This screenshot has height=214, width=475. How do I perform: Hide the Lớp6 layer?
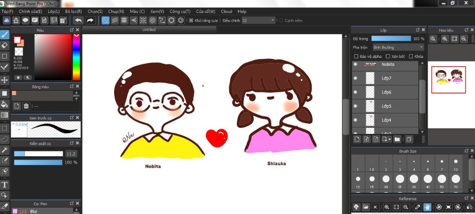point(355,92)
